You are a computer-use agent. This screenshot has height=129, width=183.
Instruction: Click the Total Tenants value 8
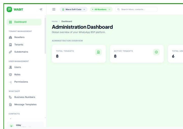click(x=57, y=56)
